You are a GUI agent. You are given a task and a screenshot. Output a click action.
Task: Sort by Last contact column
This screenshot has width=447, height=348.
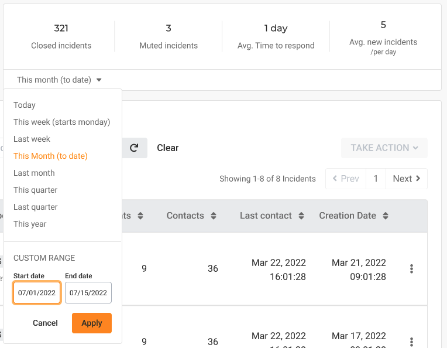[301, 216]
